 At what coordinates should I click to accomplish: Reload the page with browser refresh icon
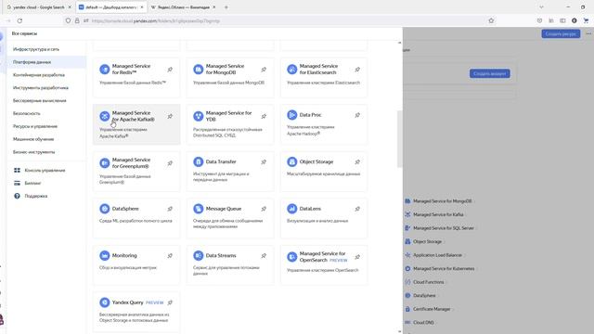click(19, 20)
